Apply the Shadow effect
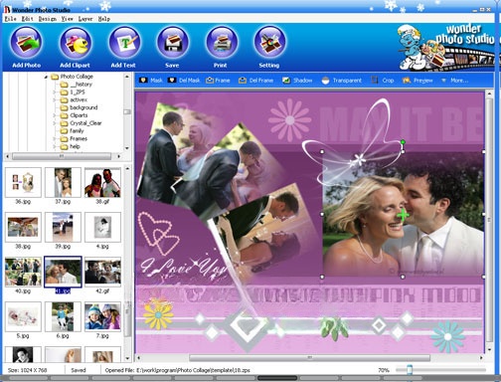Viewport: 501px width, 382px height. (297, 81)
